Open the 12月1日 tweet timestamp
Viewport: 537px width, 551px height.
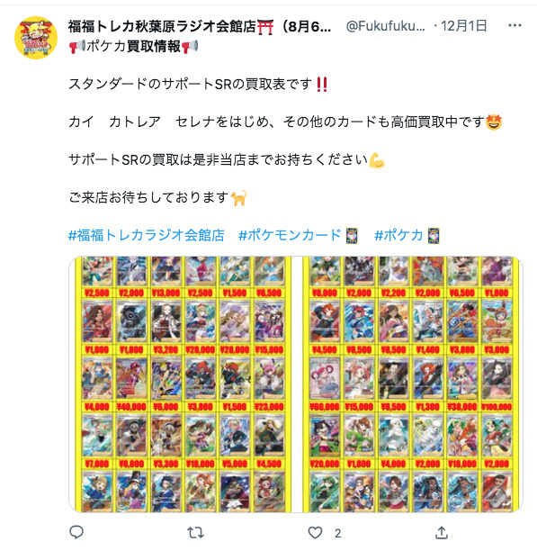pos(463,25)
